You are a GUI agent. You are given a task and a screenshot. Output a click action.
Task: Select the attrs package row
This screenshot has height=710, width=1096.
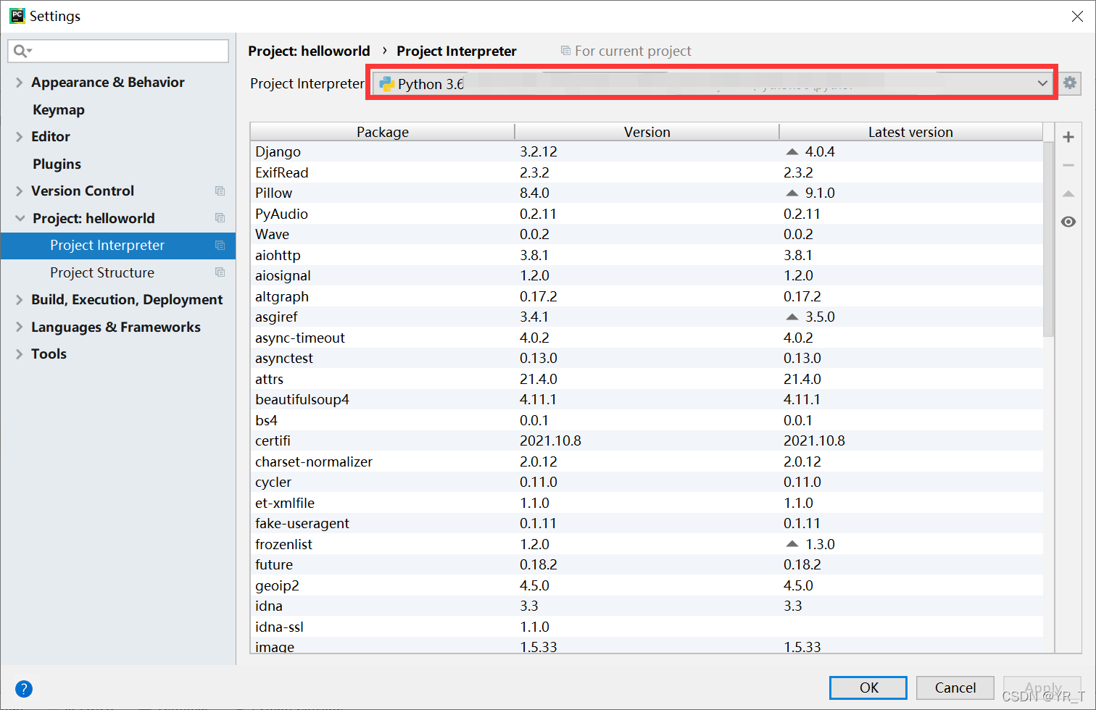tap(647, 379)
